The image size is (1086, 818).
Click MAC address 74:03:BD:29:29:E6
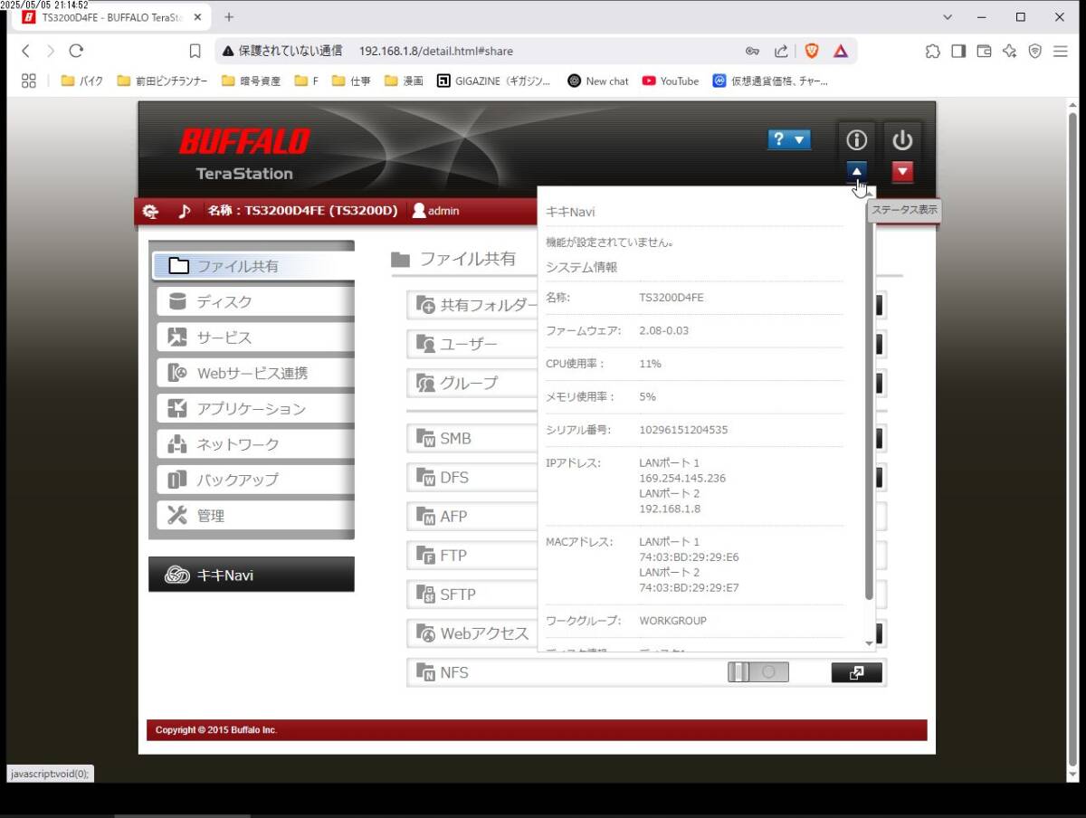coord(689,557)
